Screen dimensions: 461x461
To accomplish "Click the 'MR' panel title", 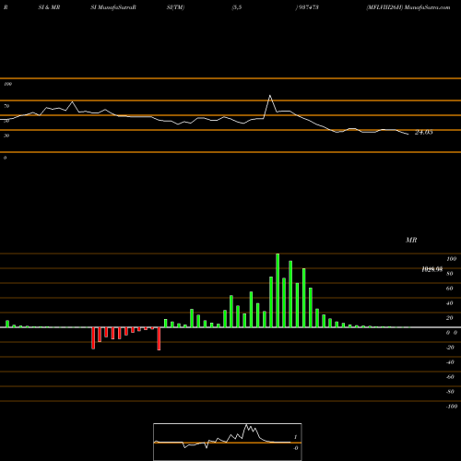I will point(411,240).
